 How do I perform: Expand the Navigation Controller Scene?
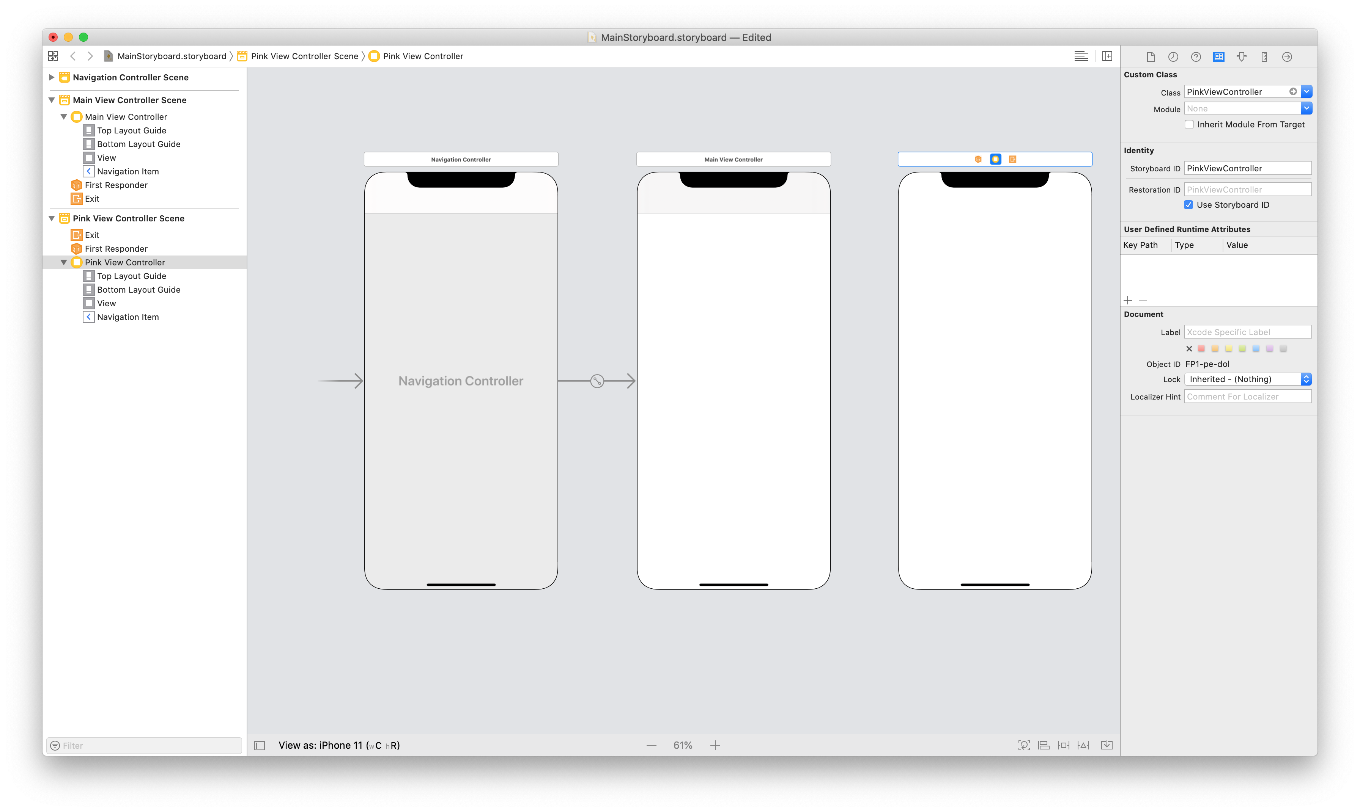[x=51, y=77]
